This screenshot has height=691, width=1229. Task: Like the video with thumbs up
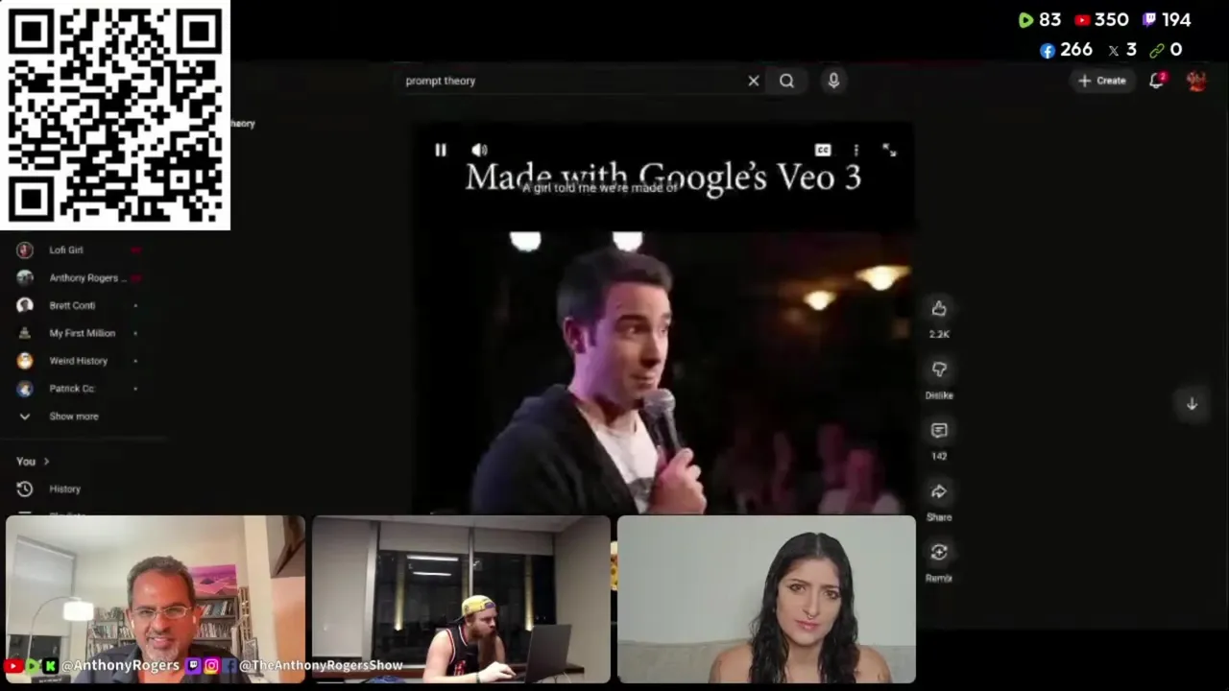click(939, 308)
